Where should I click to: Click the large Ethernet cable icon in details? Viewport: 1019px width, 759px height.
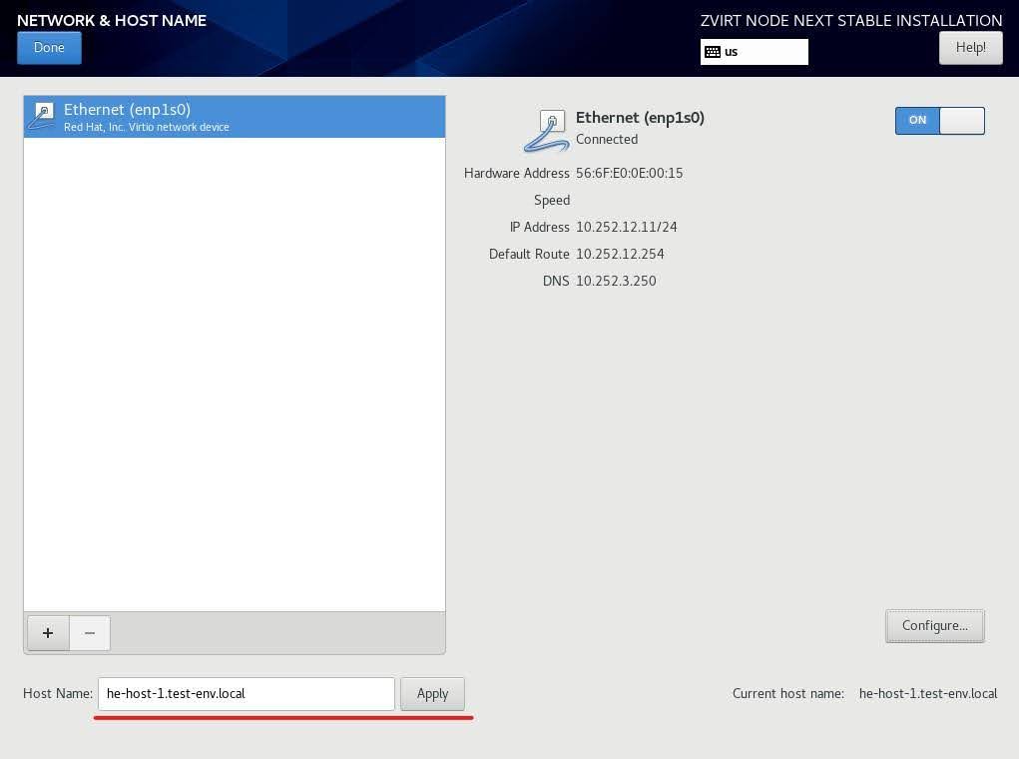click(547, 130)
